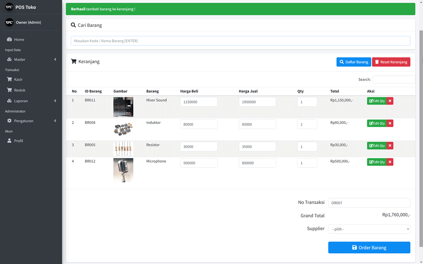Image resolution: width=423 pixels, height=264 pixels.
Task: Click the Profil user icon in sidebar
Action: tap(10, 141)
